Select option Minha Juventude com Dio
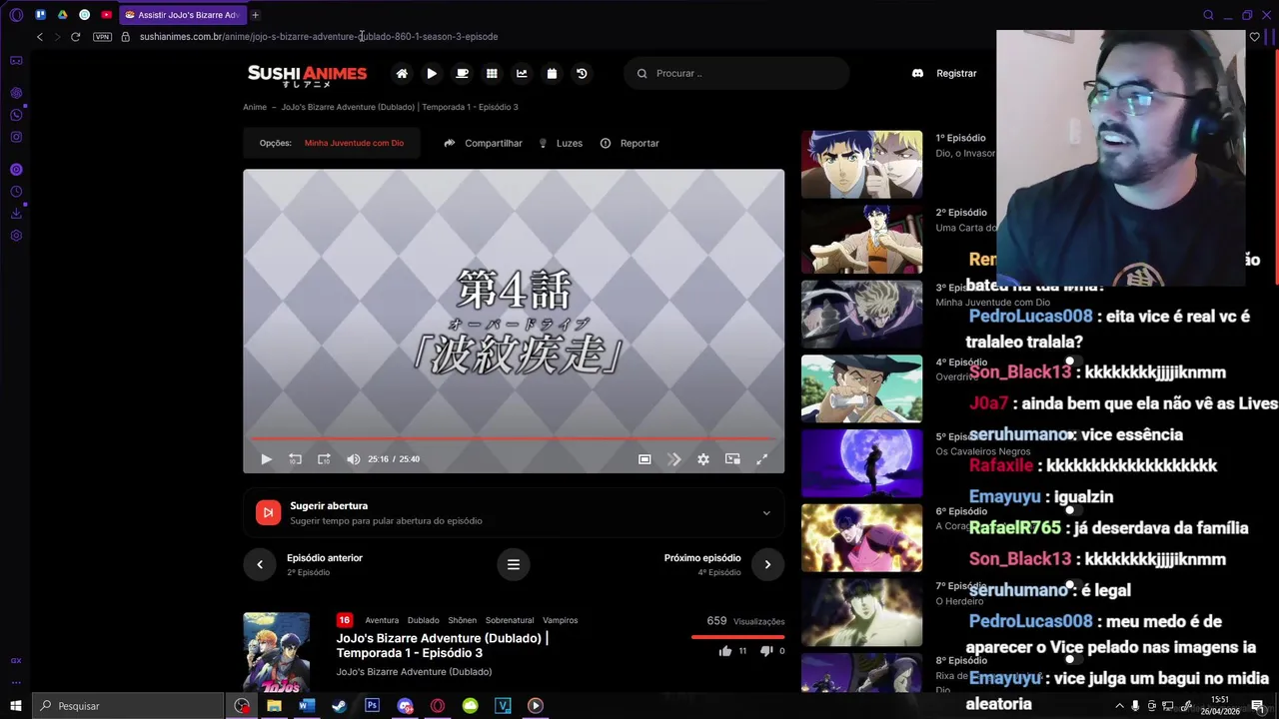Screen dimensions: 1279x719 coord(354,143)
